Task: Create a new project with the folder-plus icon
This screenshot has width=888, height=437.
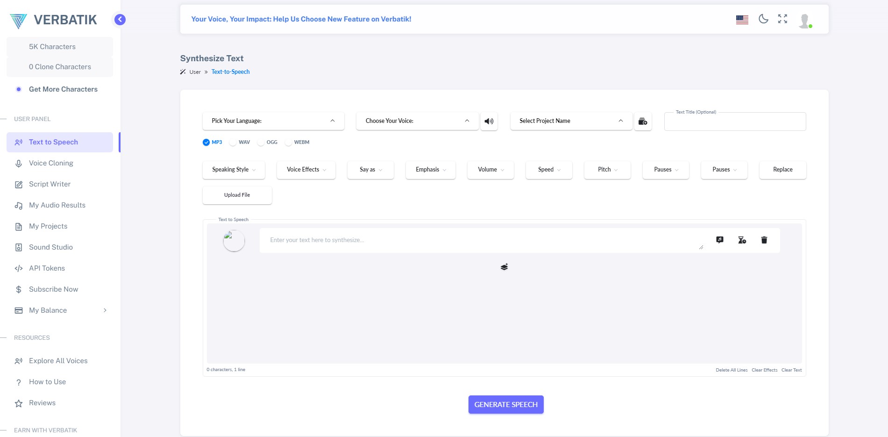Action: point(643,121)
